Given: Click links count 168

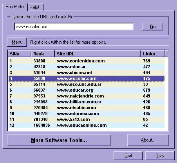Looking at the screenshot, I should (x=146, y=108).
